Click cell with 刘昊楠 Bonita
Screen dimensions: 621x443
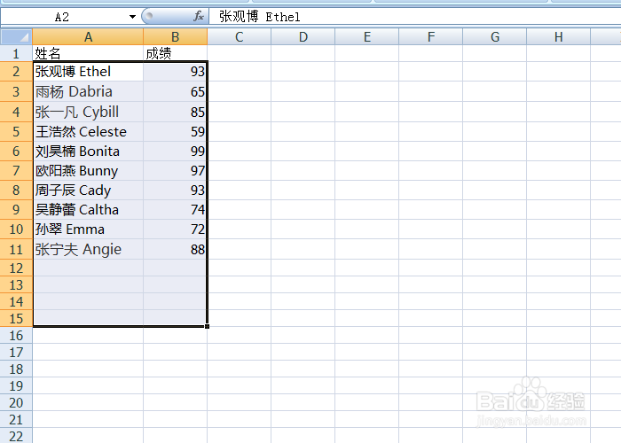[88, 151]
